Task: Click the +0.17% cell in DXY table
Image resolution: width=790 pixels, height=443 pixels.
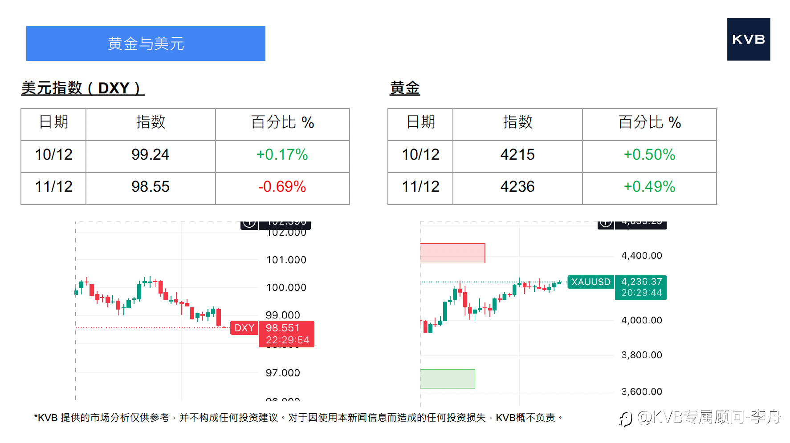Action: tap(282, 155)
